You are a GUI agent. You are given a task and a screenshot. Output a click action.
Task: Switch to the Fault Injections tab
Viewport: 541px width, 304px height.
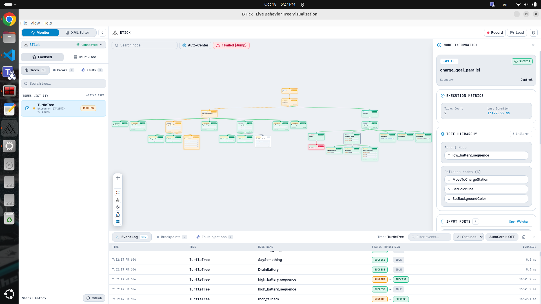[214, 237]
